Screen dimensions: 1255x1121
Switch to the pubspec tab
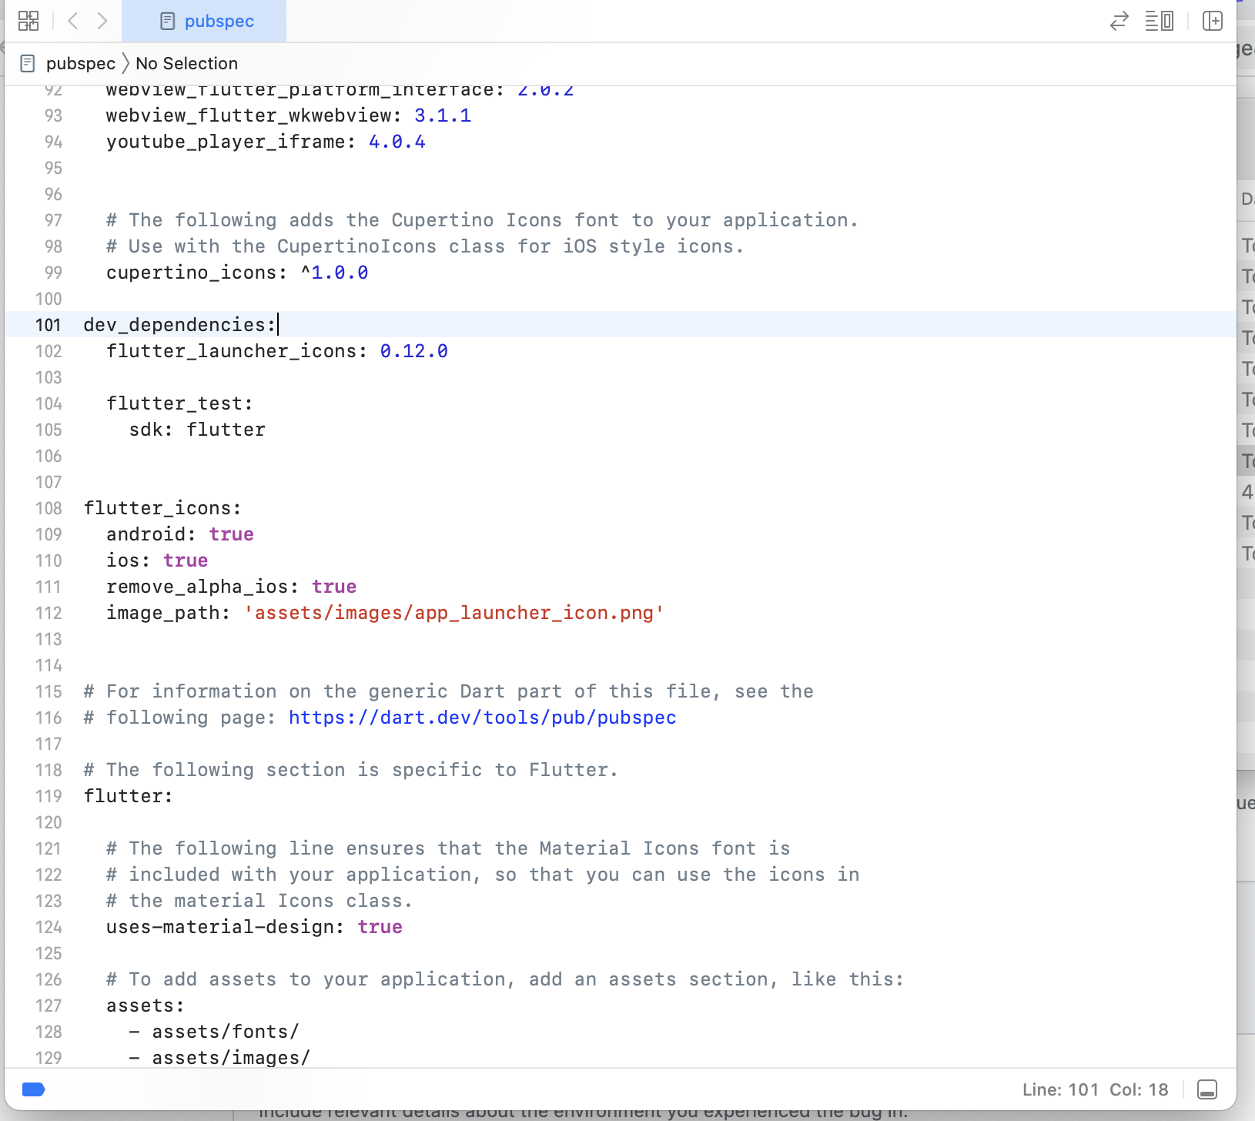tap(219, 21)
